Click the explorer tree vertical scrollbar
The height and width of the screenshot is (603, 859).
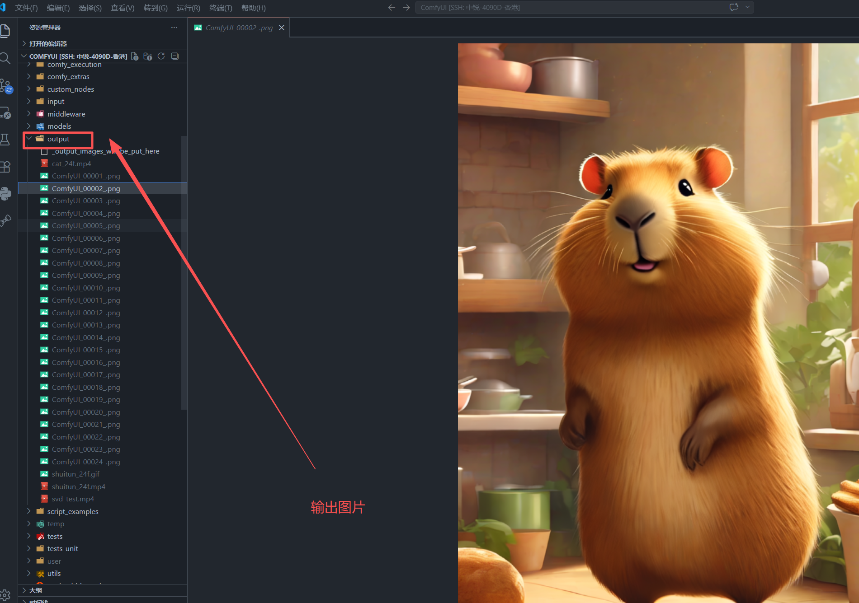(x=184, y=273)
